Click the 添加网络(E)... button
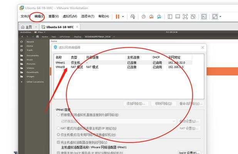This screenshot has height=154, width=238. click(x=136, y=104)
